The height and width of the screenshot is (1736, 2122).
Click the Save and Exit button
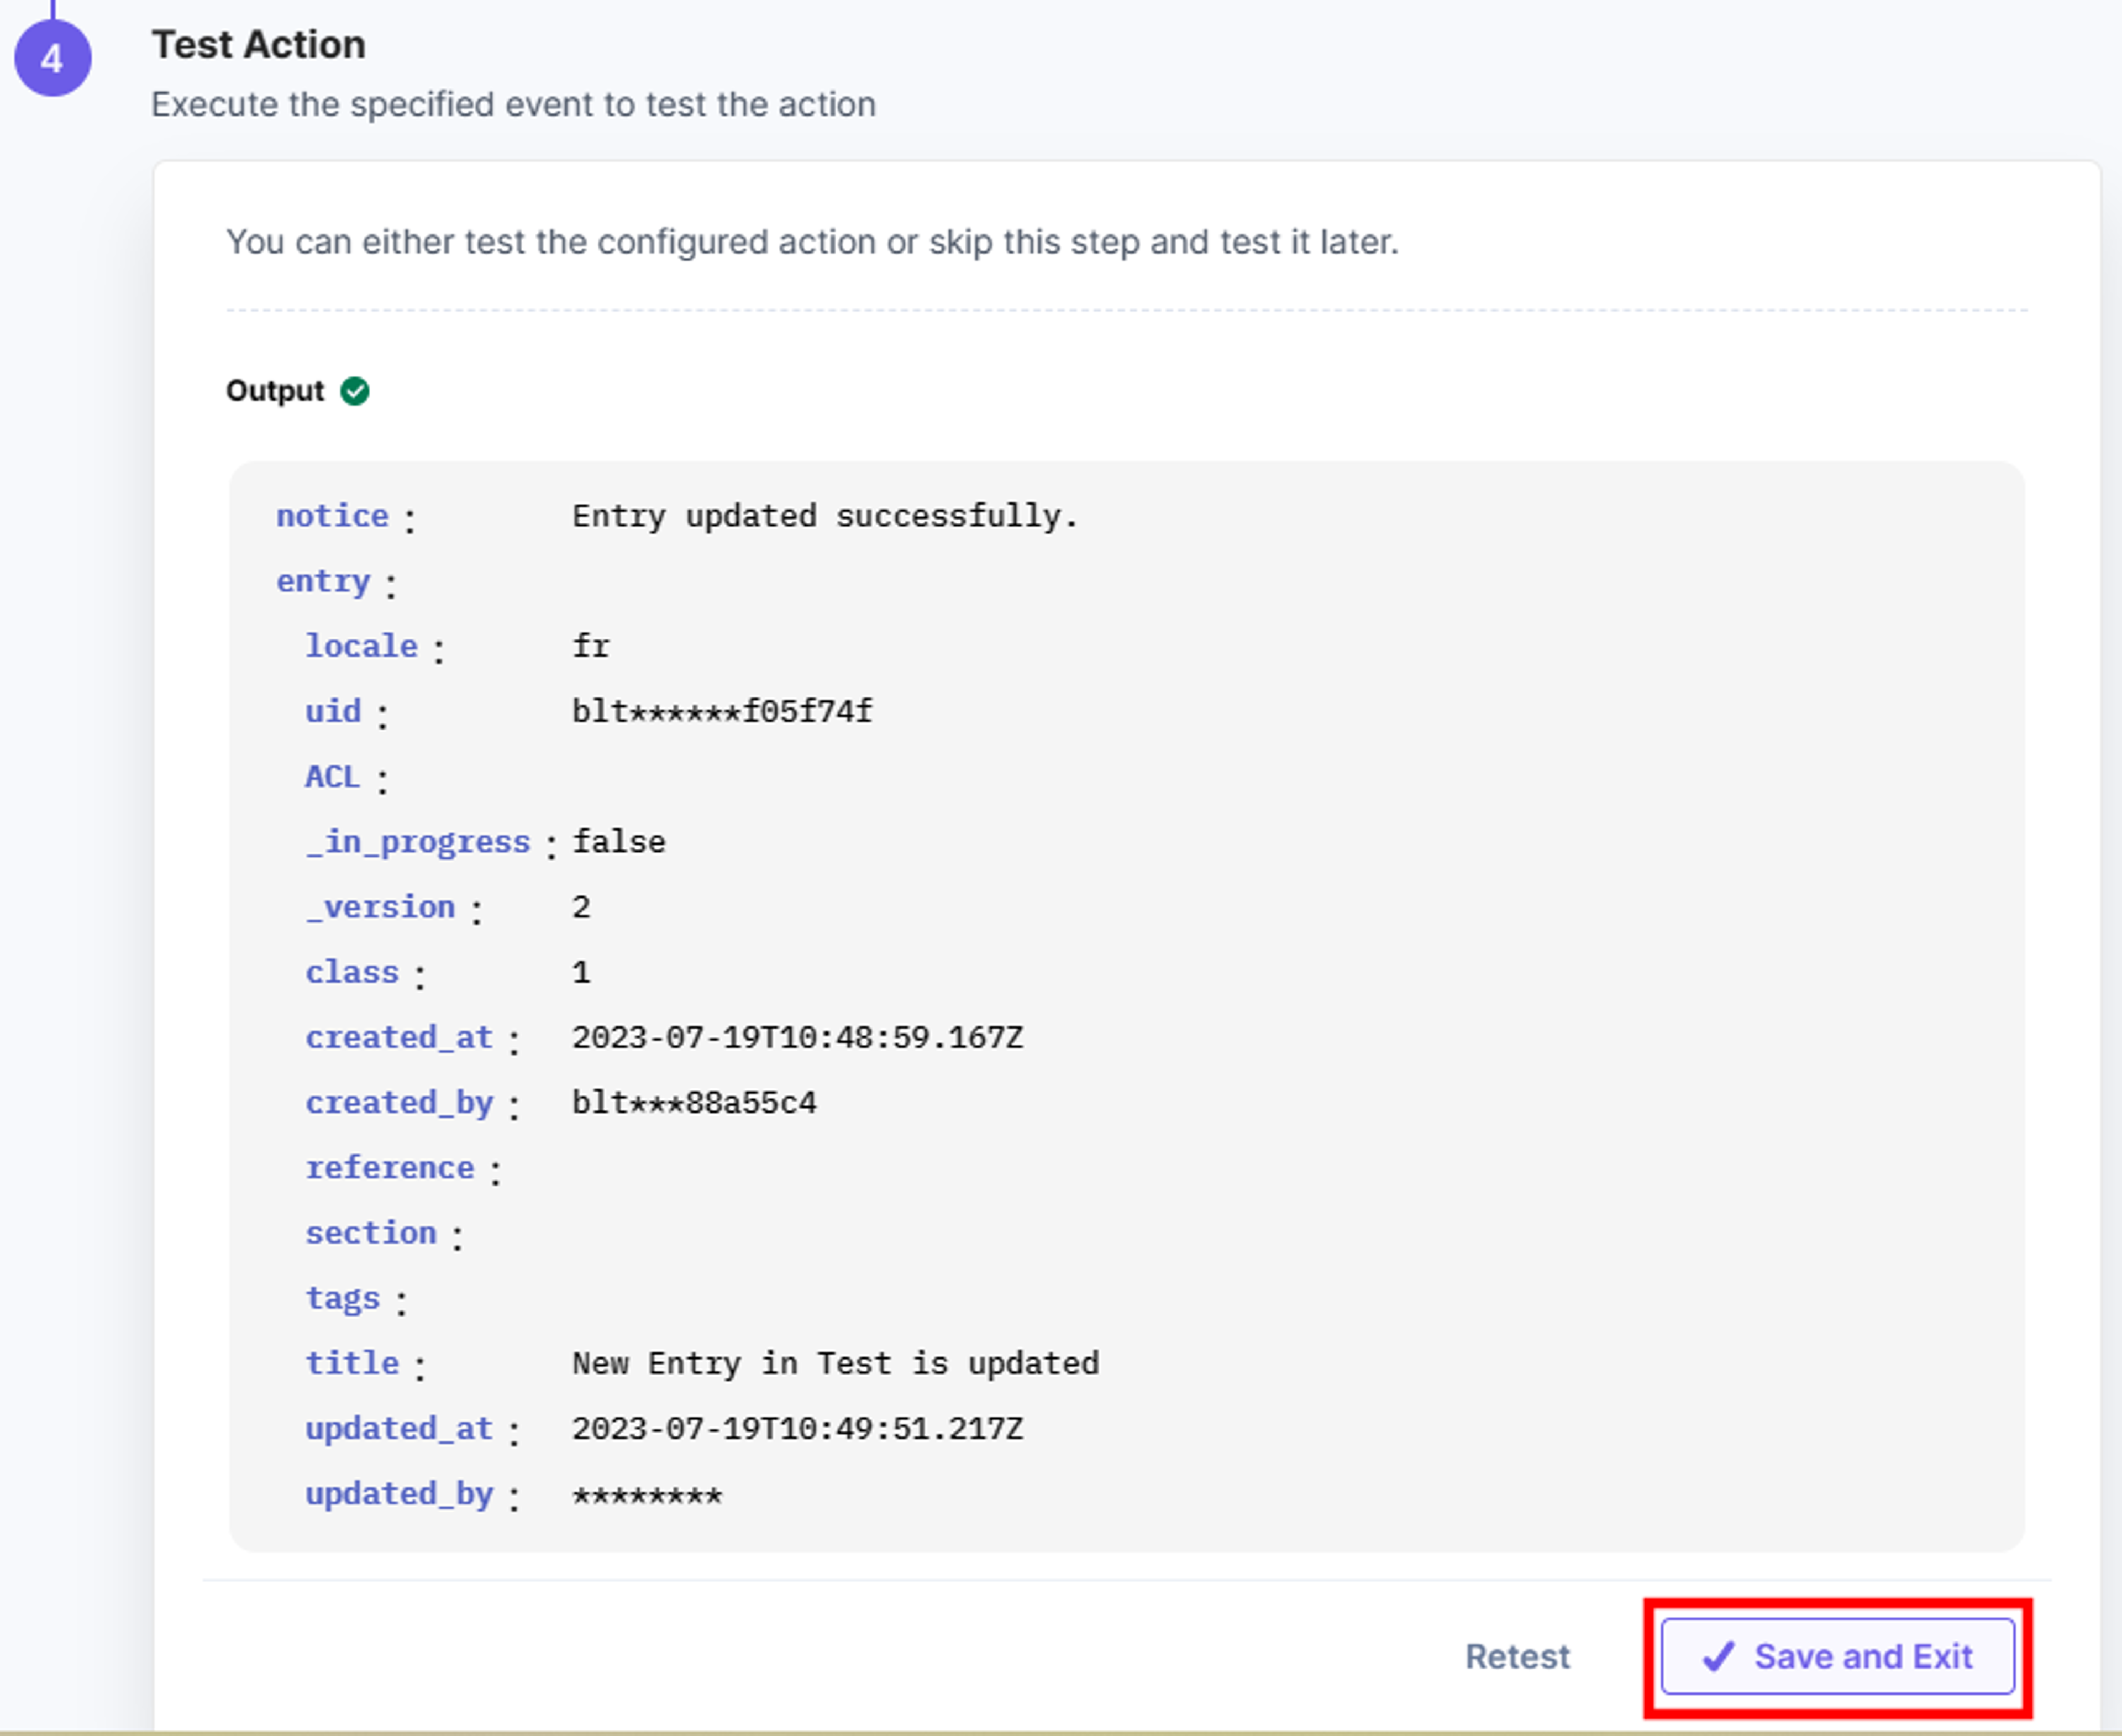point(1837,1657)
